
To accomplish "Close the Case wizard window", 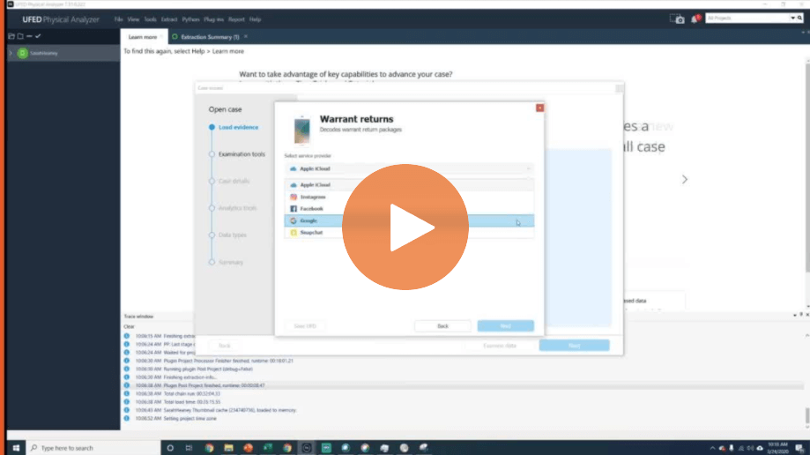I will (x=619, y=88).
